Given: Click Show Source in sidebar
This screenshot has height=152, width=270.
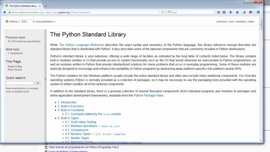Looking at the screenshot, I should 15,70.
